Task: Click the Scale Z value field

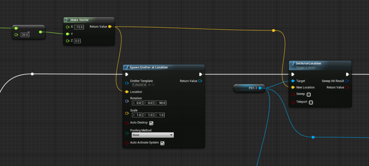Action: click(x=159, y=115)
